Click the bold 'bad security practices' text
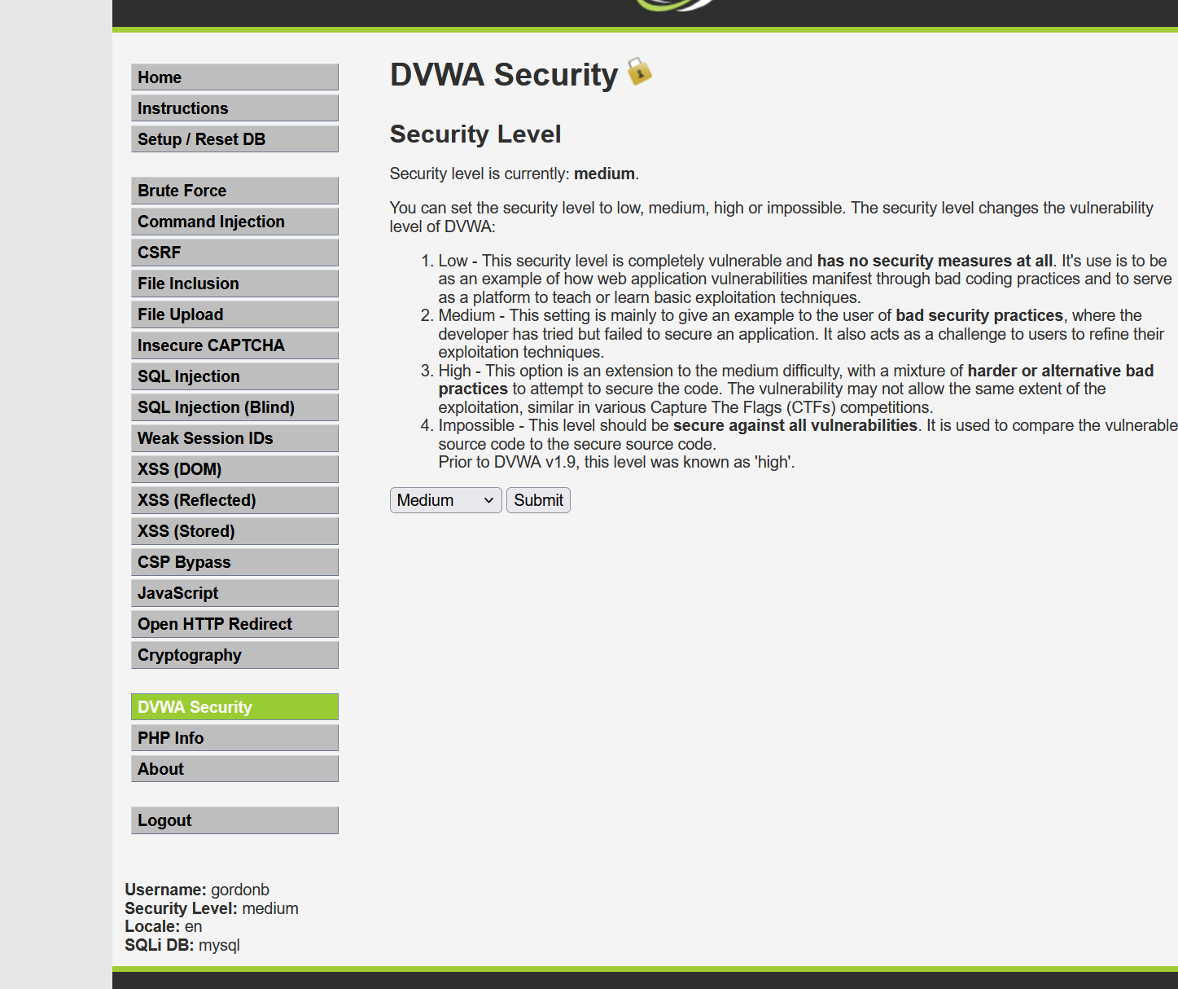Image resolution: width=1178 pixels, height=989 pixels. (979, 315)
